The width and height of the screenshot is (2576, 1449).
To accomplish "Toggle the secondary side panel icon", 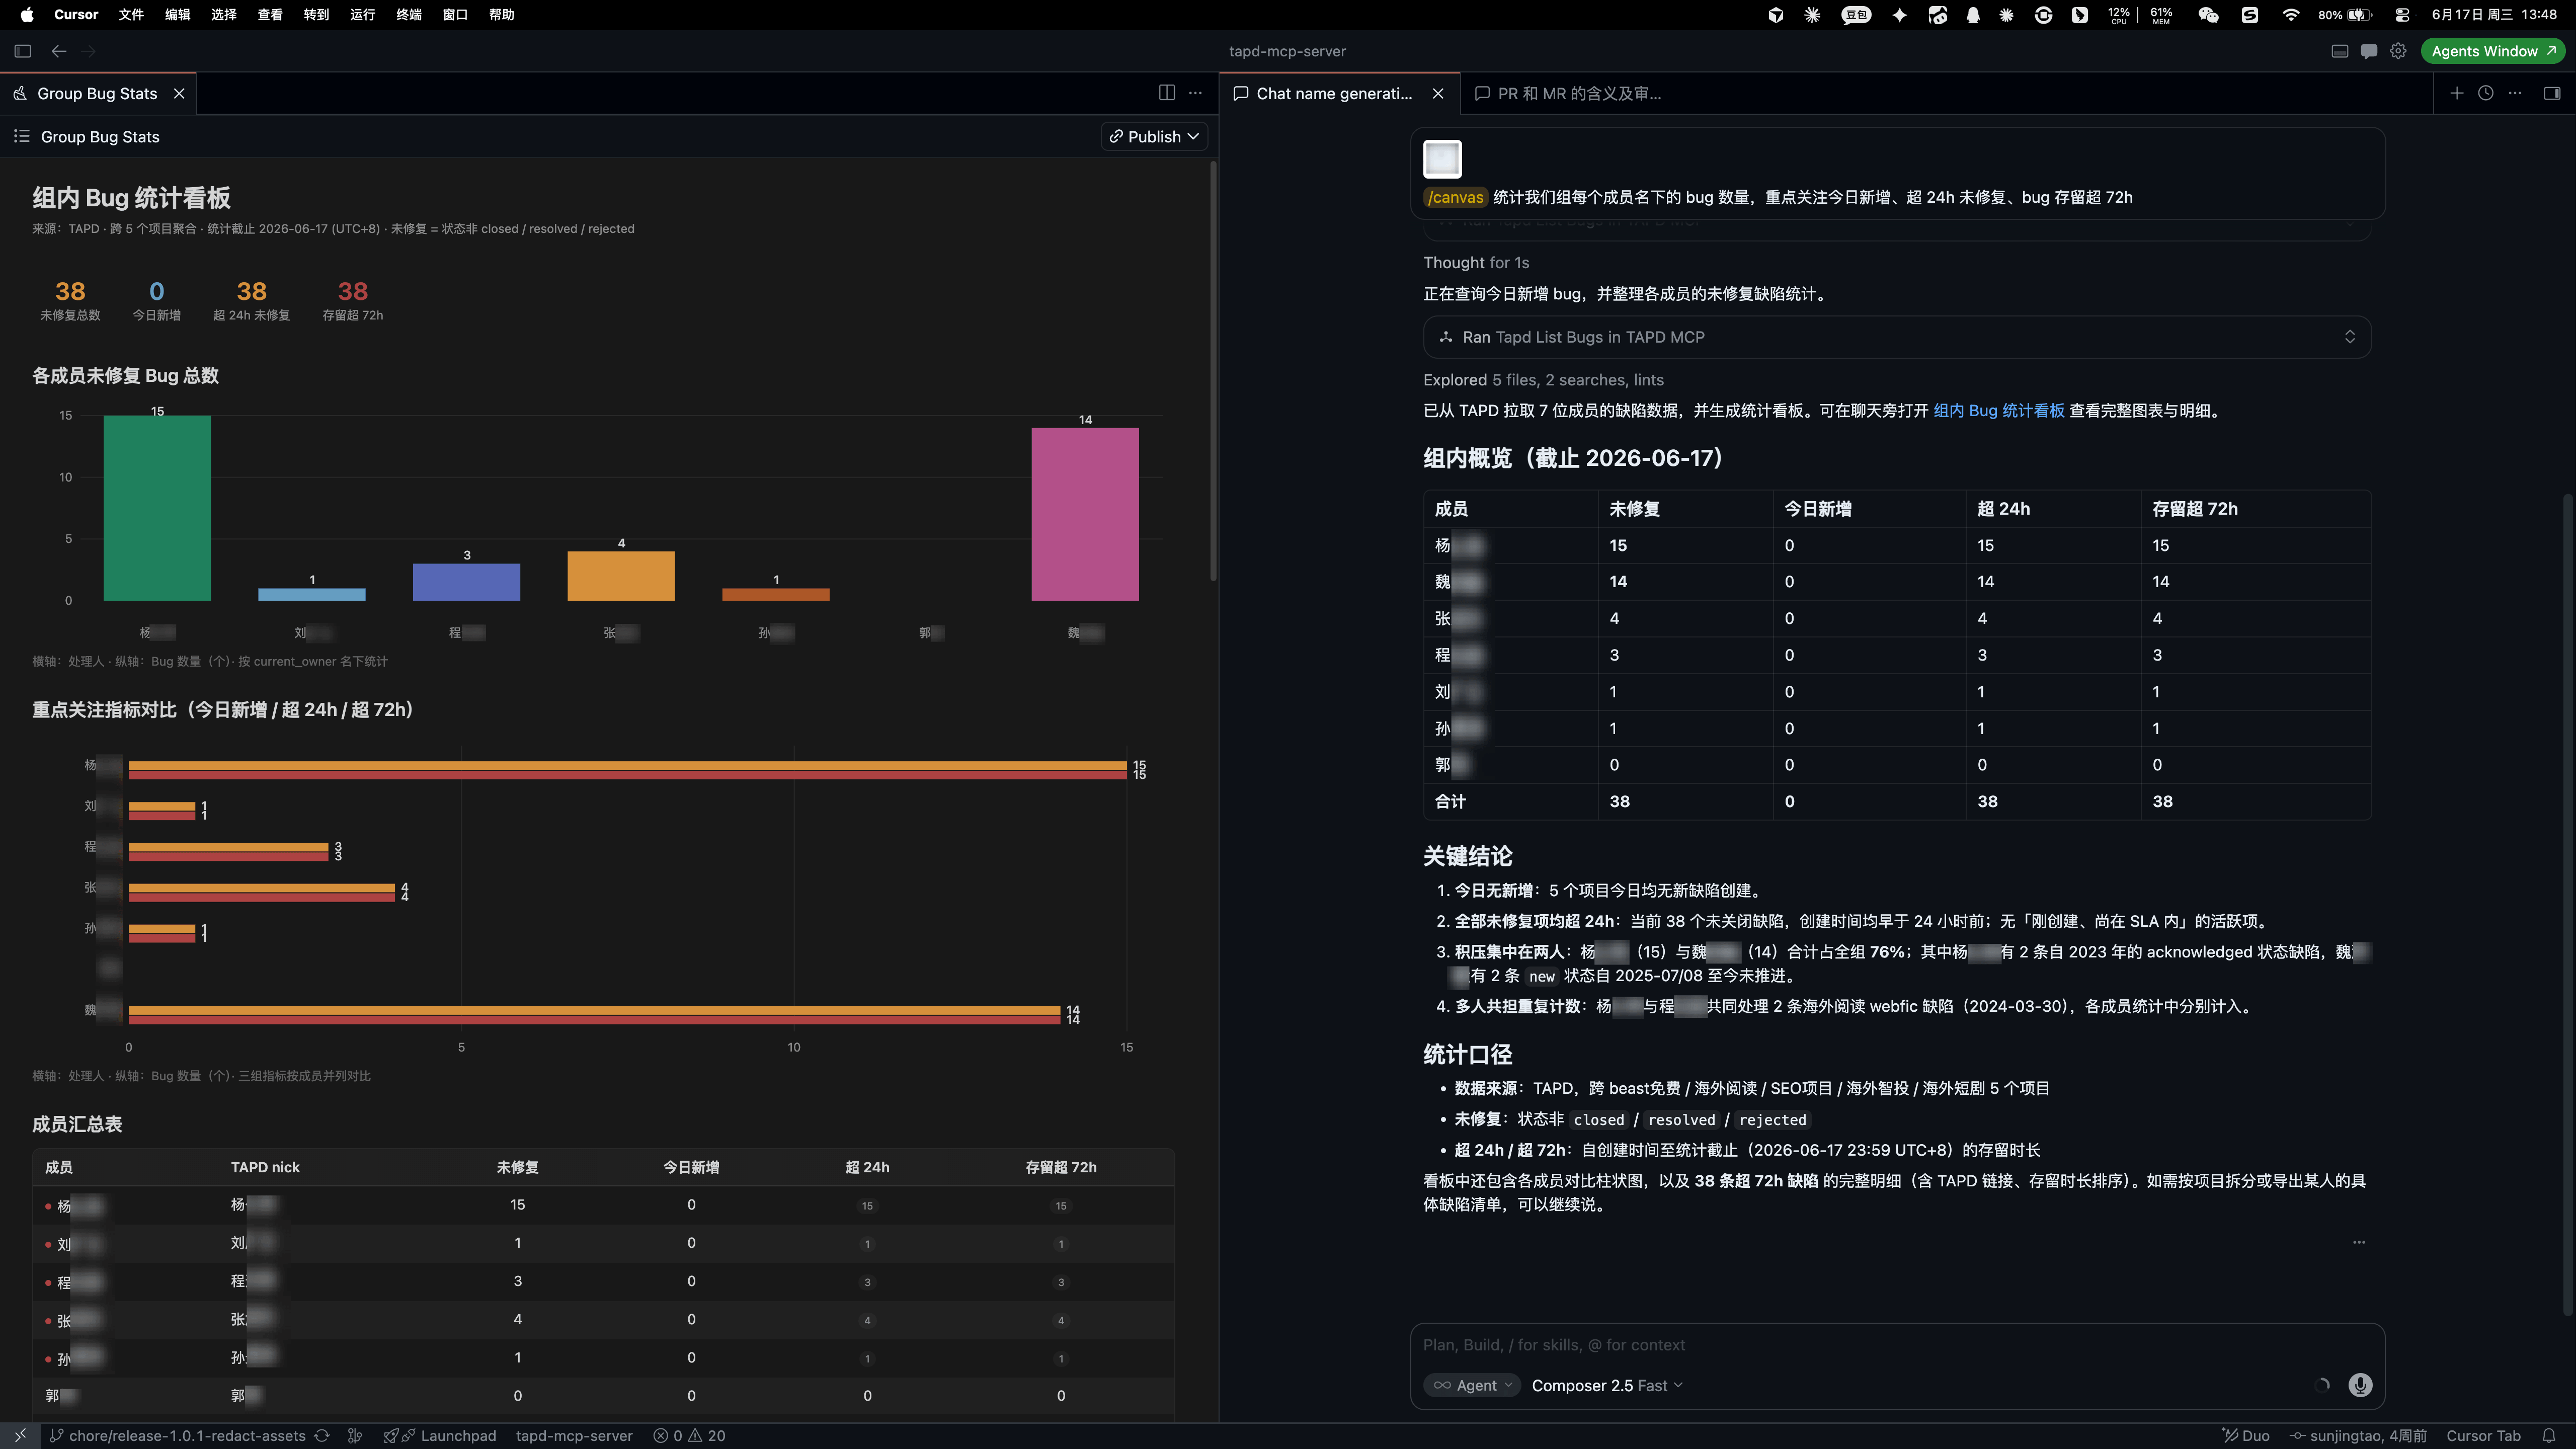I will coord(2552,93).
